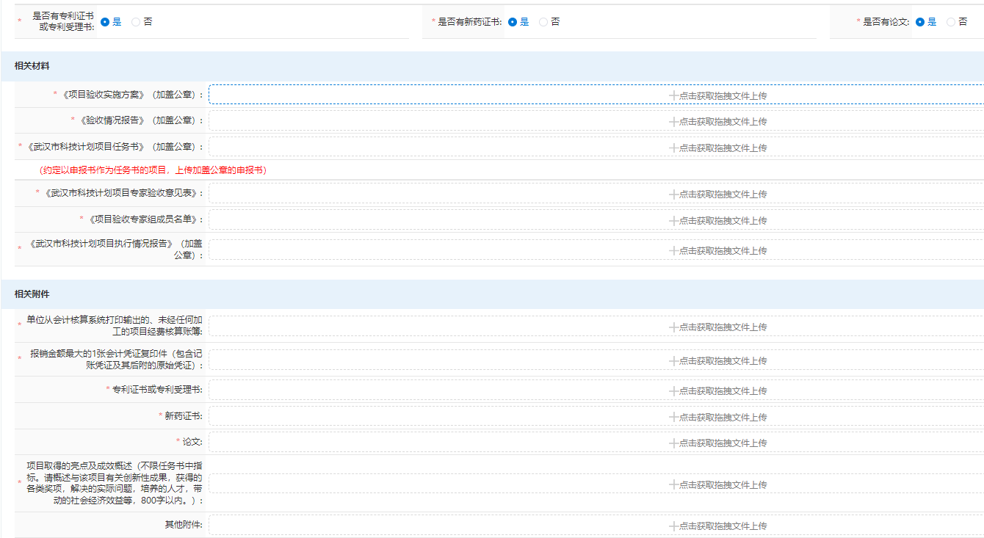Click plus icon for 项目验收专家组成员名单 upload
The width and height of the screenshot is (984, 538).
[673, 220]
